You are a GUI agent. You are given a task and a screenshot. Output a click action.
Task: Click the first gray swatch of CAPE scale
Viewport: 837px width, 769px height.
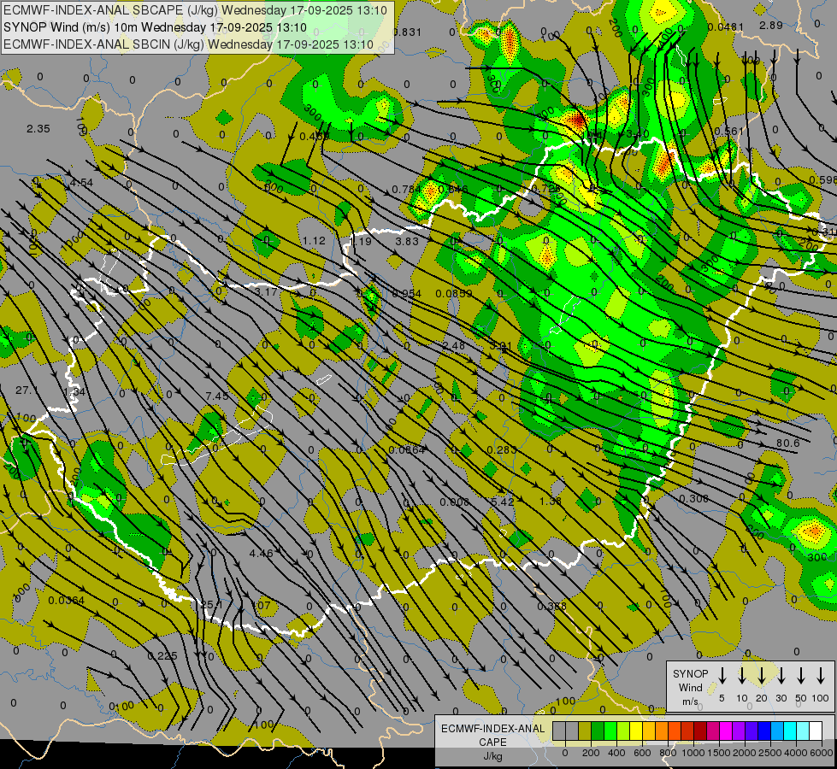tap(559, 731)
